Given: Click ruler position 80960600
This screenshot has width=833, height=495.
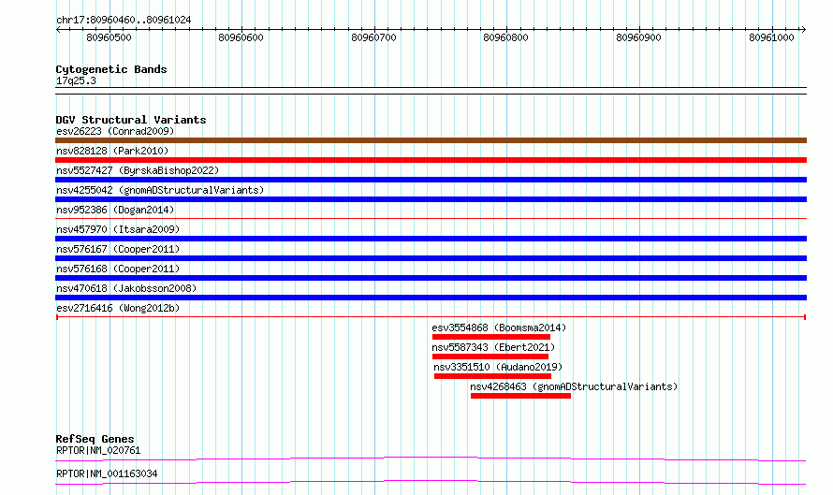Looking at the screenshot, I should coord(241,37).
